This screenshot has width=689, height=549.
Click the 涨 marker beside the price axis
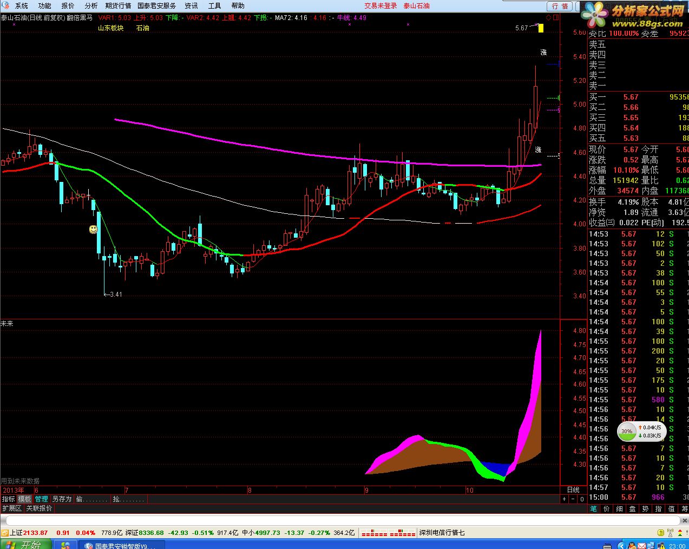coord(543,53)
